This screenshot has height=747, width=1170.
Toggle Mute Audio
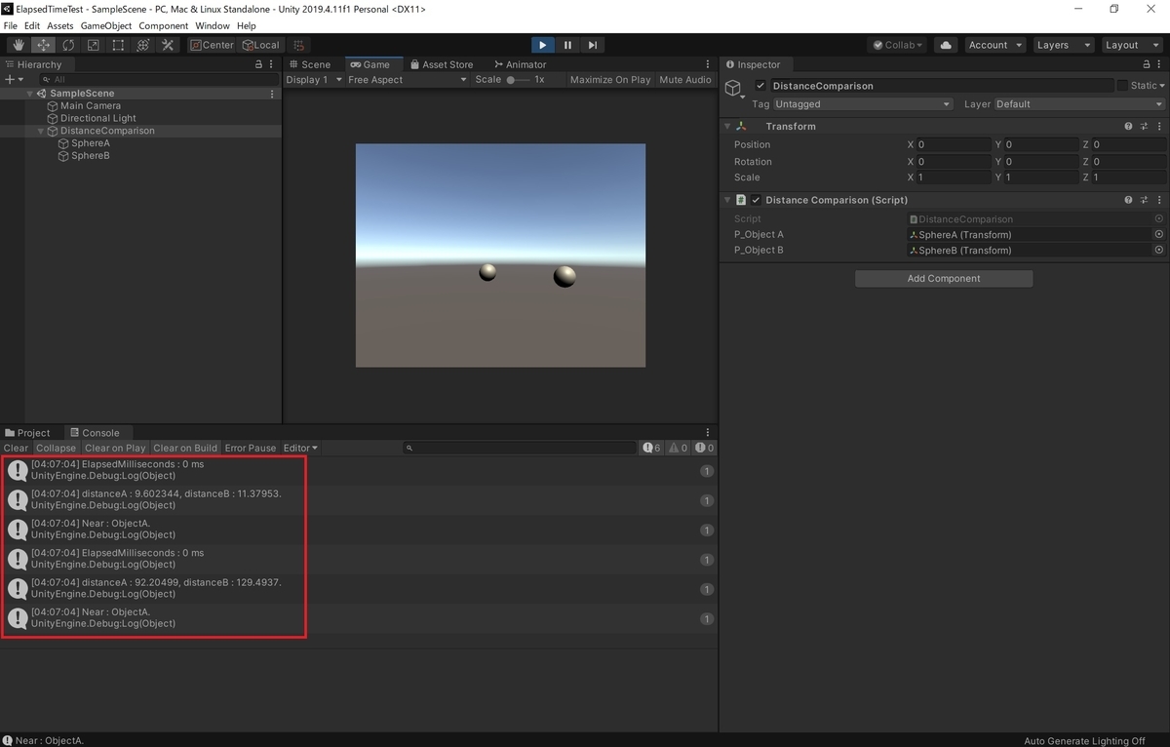click(685, 80)
